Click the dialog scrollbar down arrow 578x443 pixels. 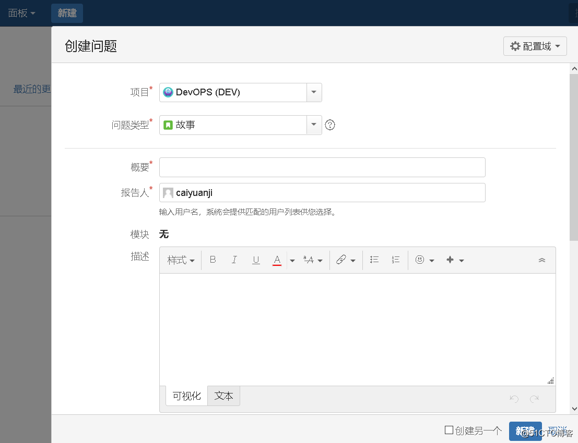tap(574, 409)
